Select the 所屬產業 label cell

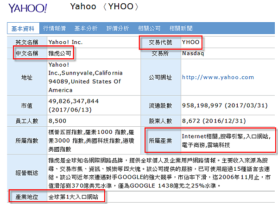click(x=161, y=141)
